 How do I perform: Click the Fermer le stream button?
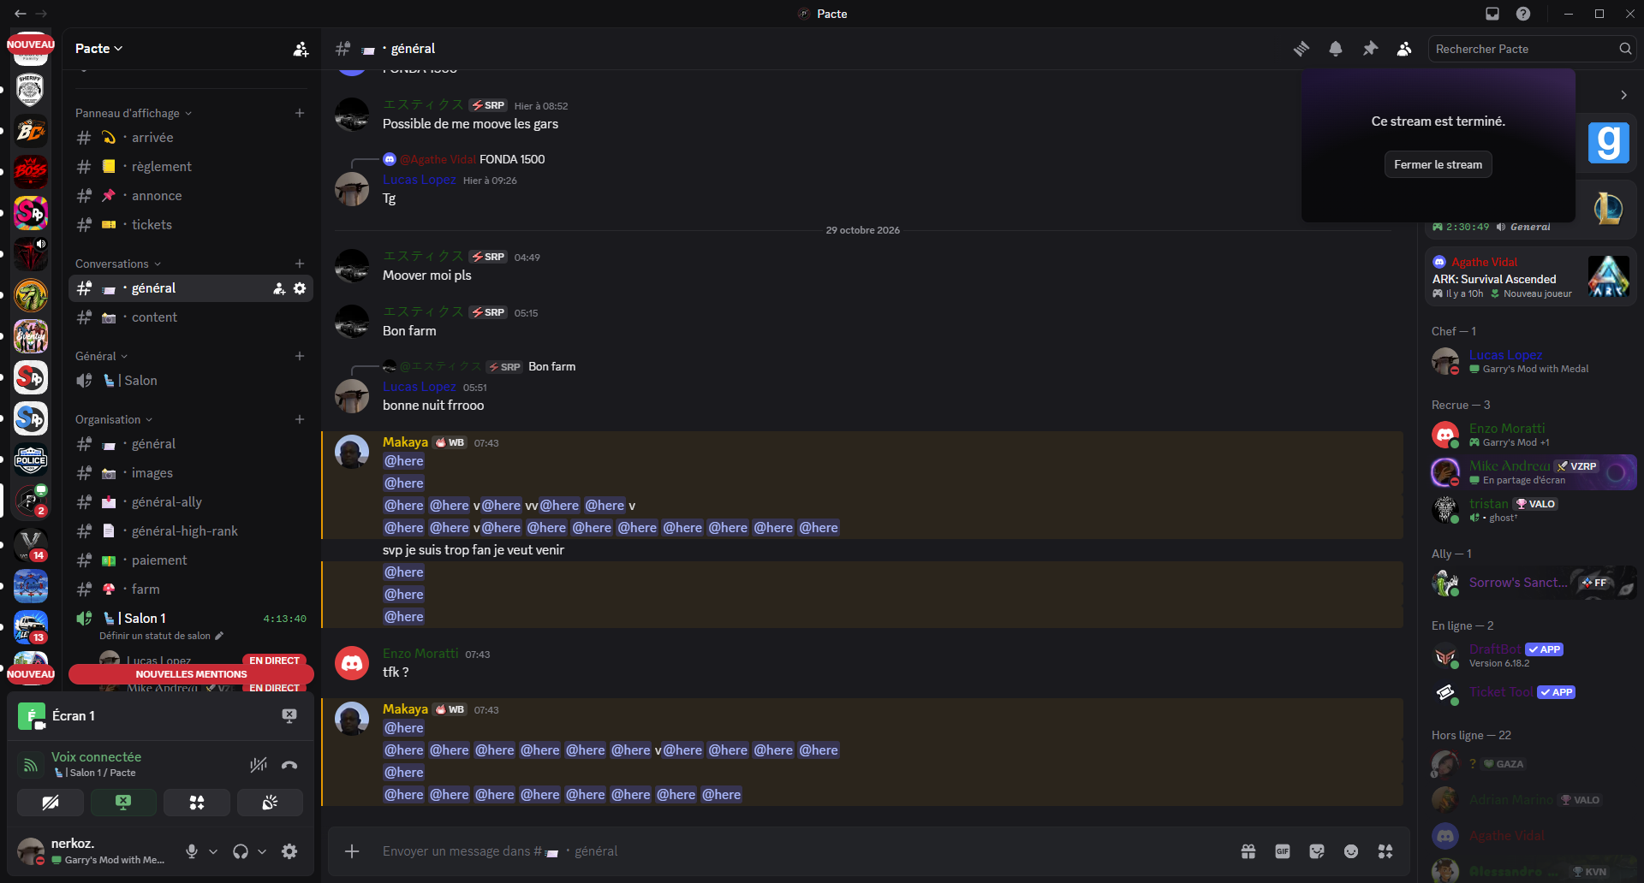(1438, 164)
